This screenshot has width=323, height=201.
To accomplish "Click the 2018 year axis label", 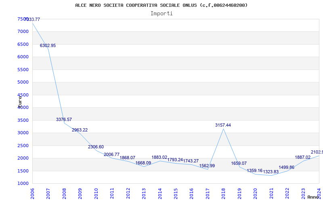I will (x=223, y=193).
